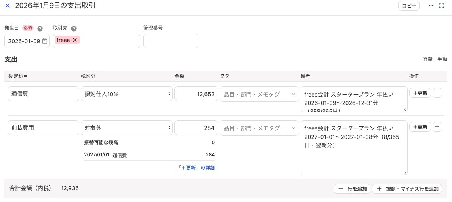Show help for 取引先 field
This screenshot has width=452, height=202.
[x=74, y=29]
